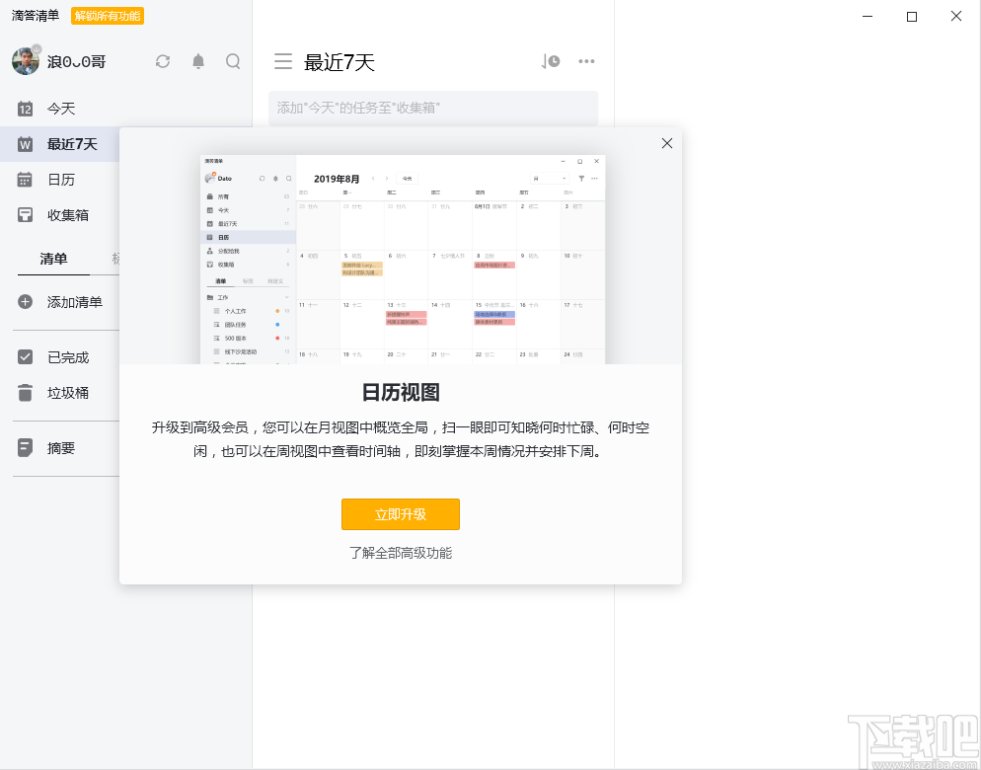Close the 日历视图 dialog
This screenshot has width=981, height=770.
click(x=666, y=142)
